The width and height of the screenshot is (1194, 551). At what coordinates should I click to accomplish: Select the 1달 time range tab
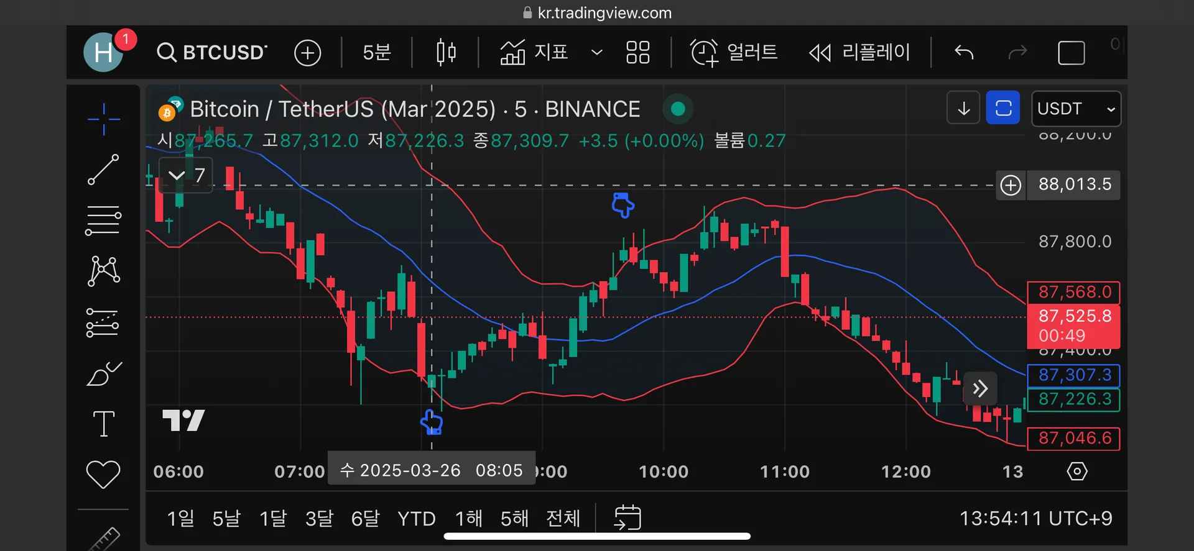point(273,518)
